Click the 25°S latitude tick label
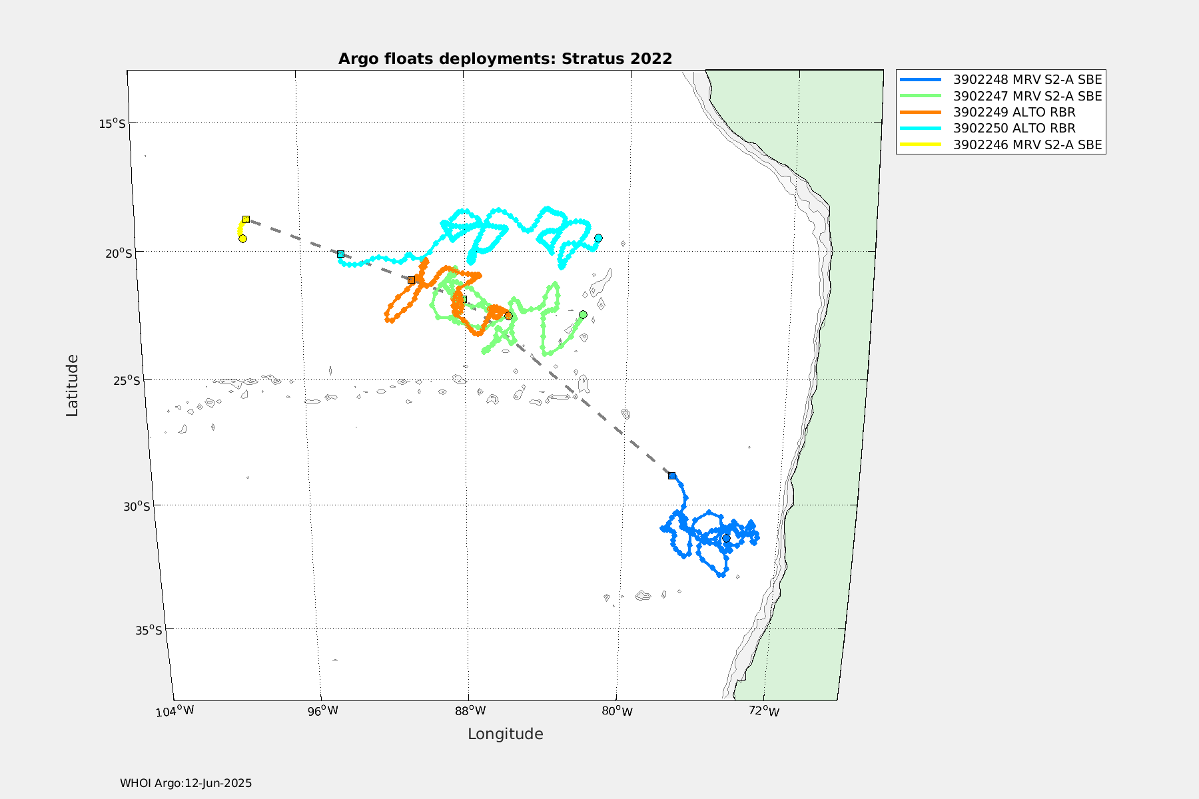This screenshot has width=1199, height=799. click(127, 380)
